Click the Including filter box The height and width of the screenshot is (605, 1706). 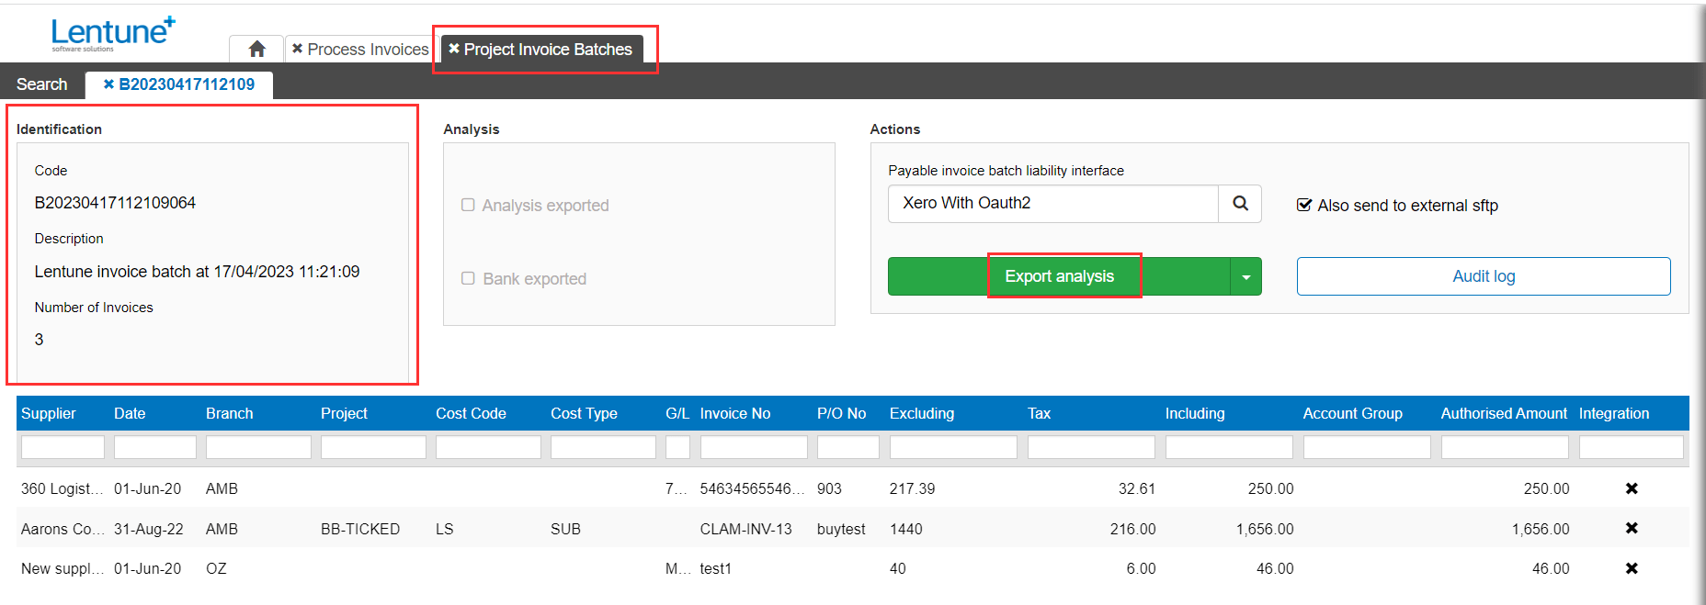pyautogui.click(x=1229, y=447)
